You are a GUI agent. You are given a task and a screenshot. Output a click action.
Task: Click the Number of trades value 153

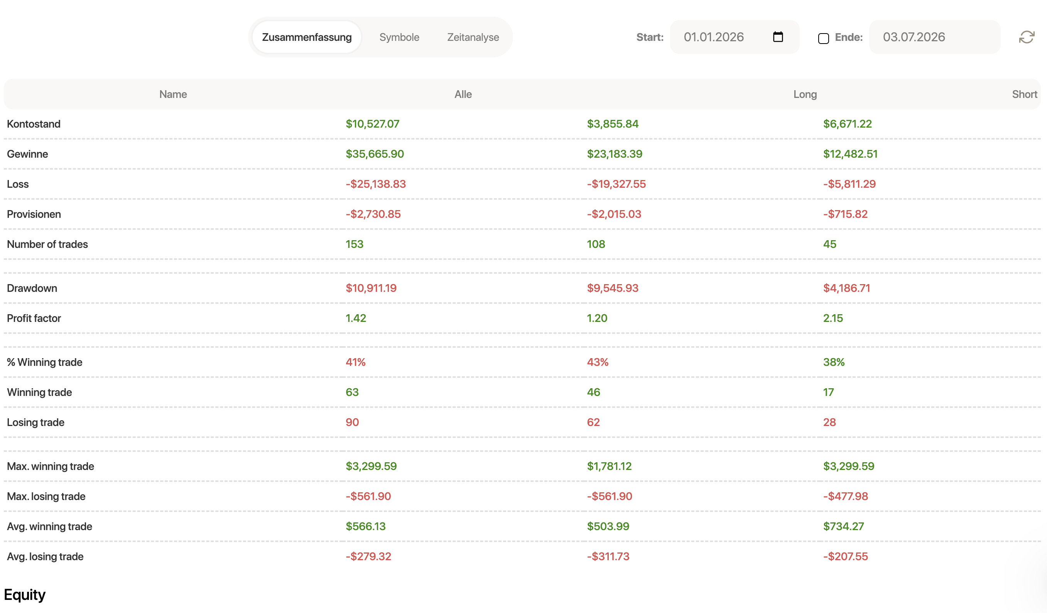pos(355,244)
